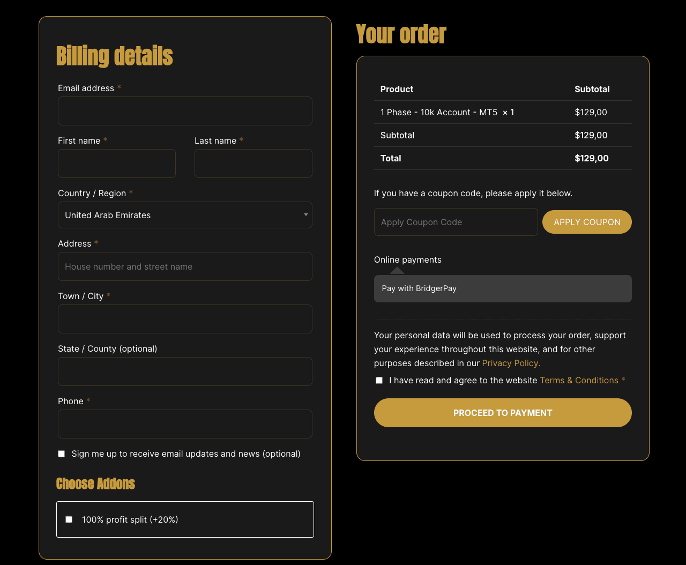The height and width of the screenshot is (565, 686).
Task: Click the Town / City input field
Action: click(x=185, y=319)
